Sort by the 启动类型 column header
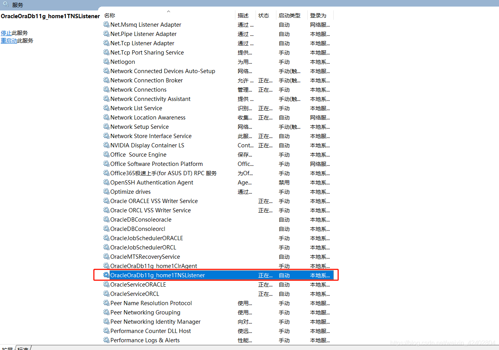The image size is (499, 350). click(x=290, y=15)
